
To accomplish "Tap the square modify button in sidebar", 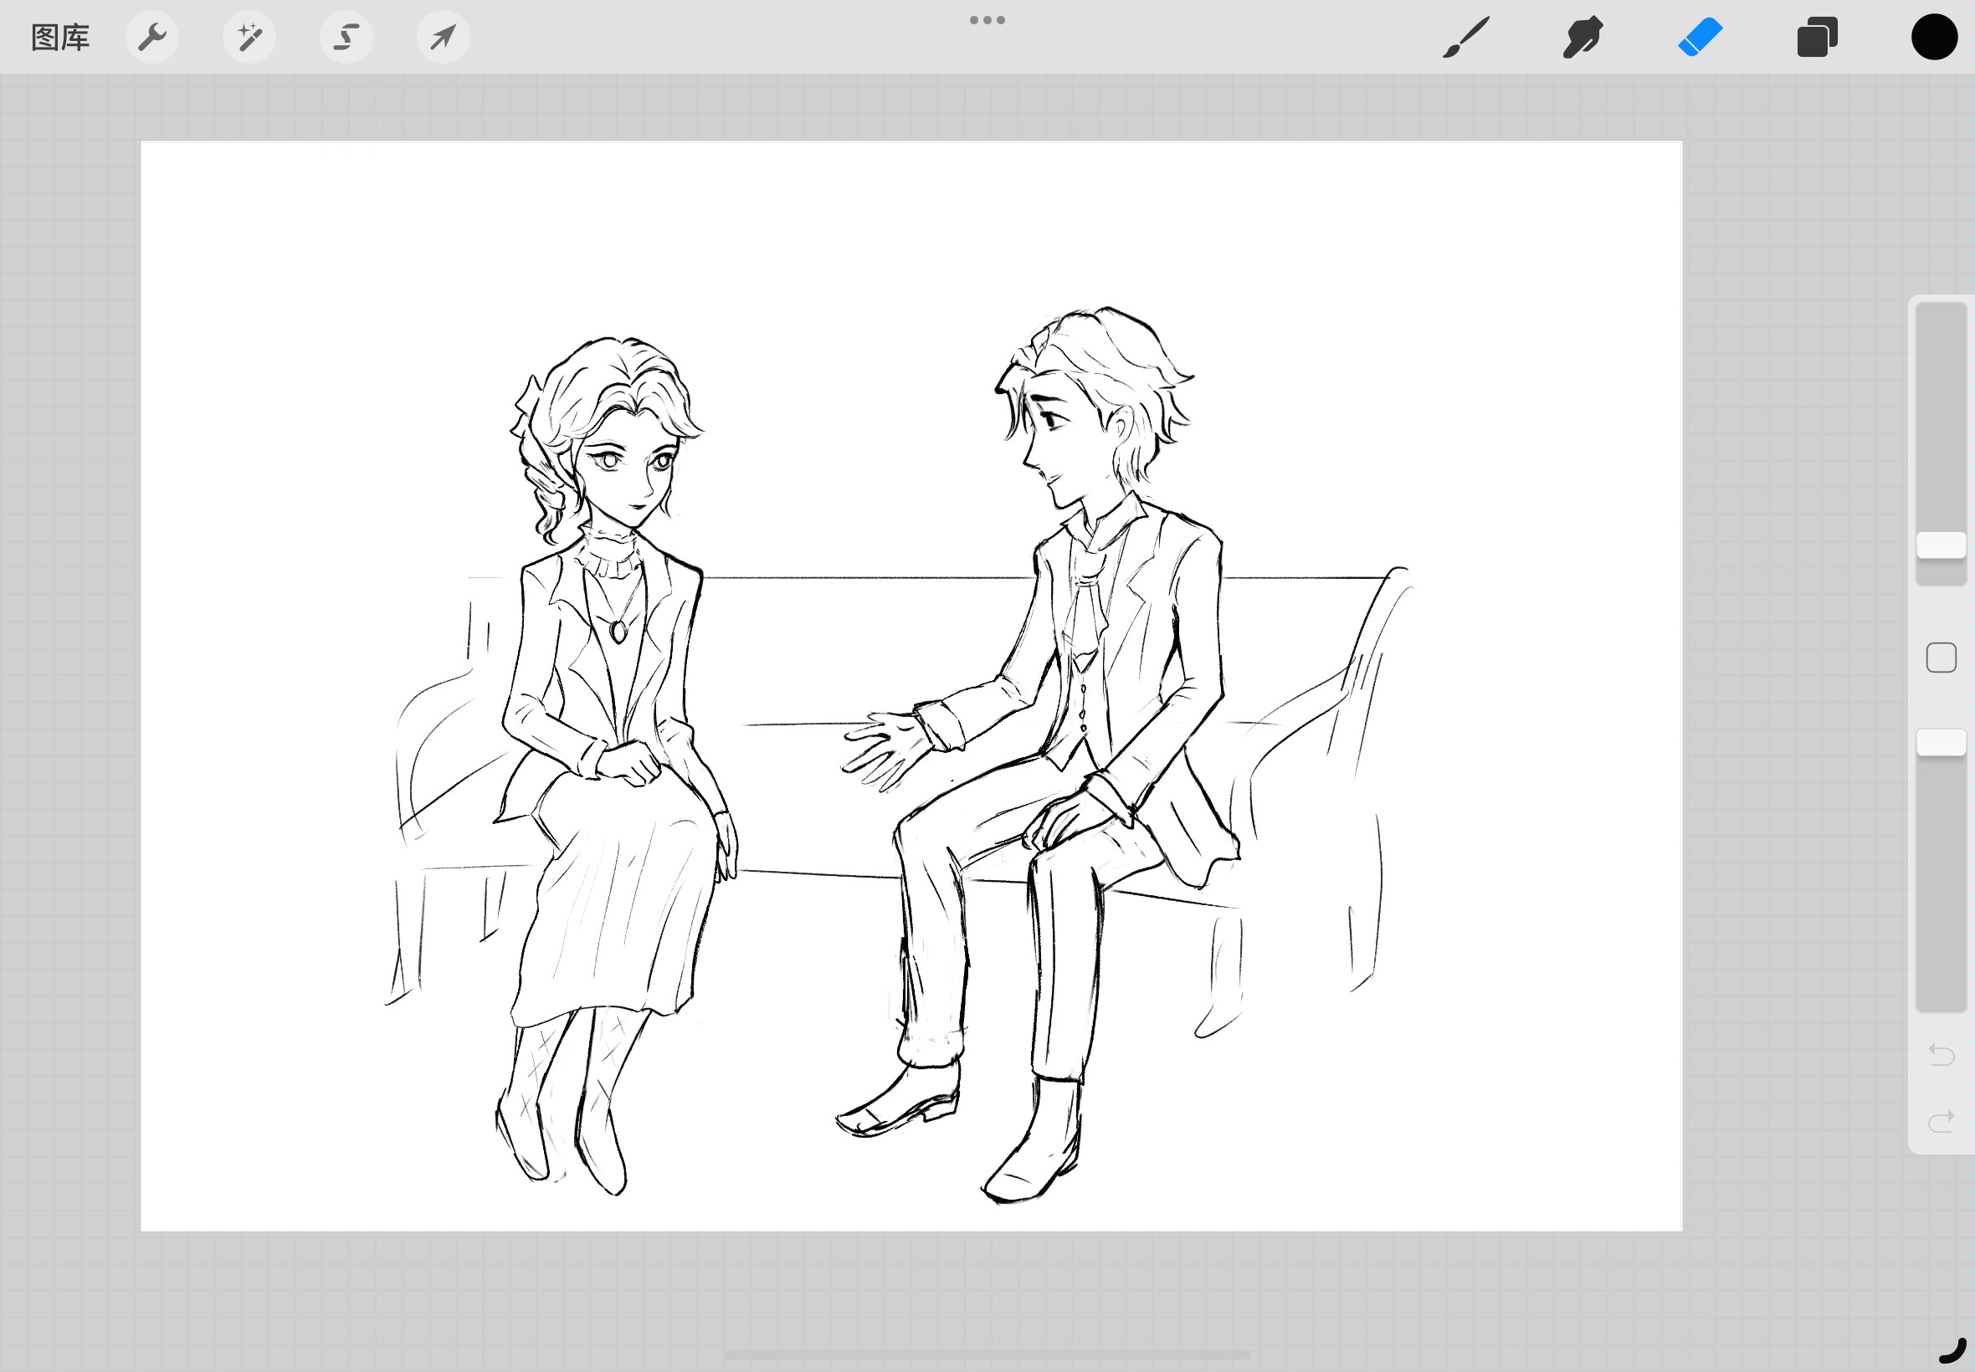I will tap(1942, 658).
